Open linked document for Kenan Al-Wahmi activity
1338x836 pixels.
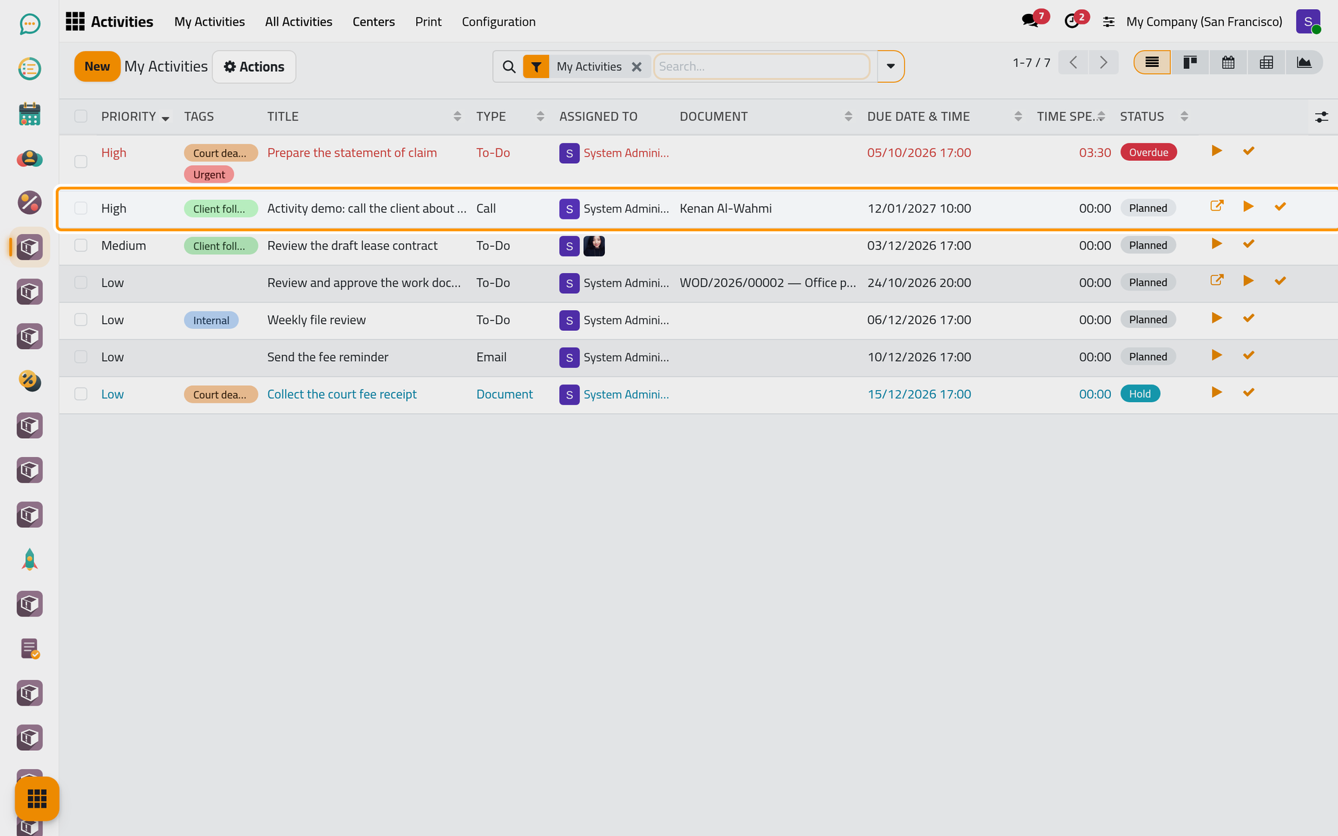point(1217,206)
